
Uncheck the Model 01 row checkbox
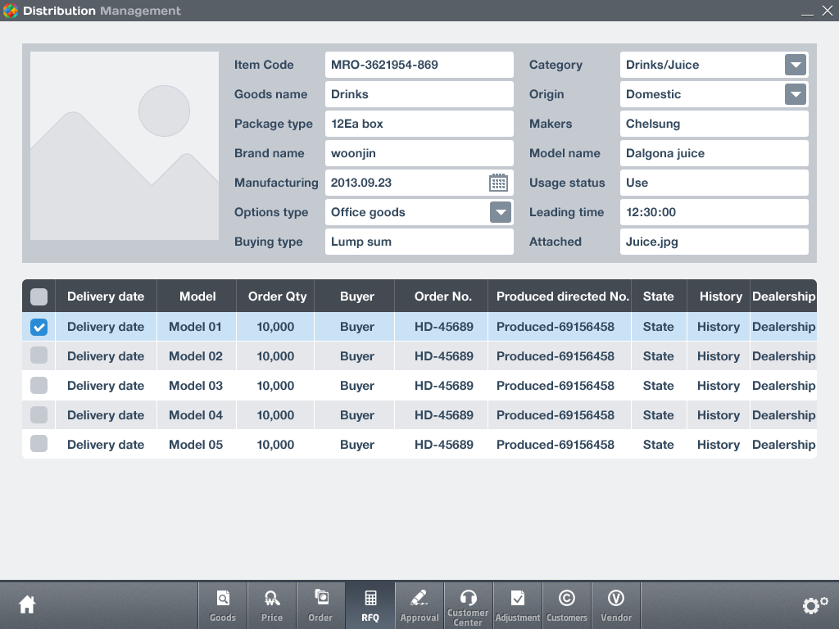click(38, 326)
